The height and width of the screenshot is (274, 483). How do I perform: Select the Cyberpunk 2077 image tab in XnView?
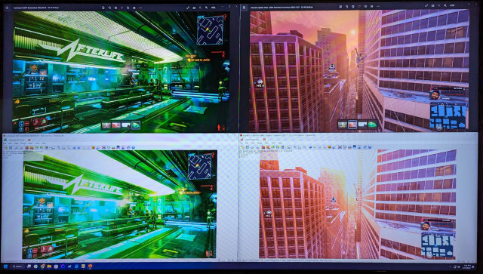point(17,140)
